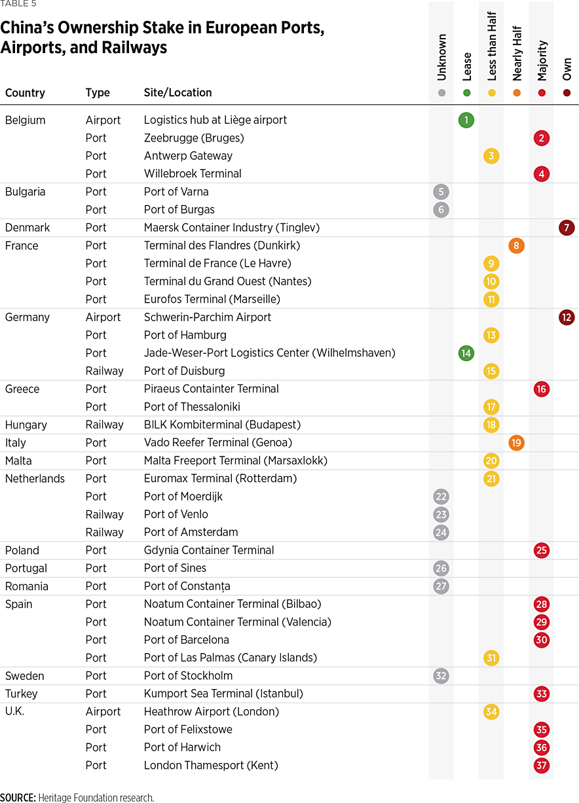Click the Port of Hamburg site name
The image size is (579, 803).
coord(185,335)
